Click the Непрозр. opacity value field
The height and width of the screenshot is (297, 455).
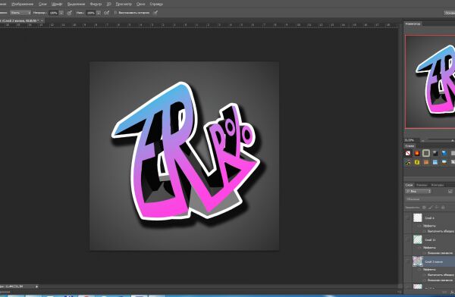(x=53, y=13)
